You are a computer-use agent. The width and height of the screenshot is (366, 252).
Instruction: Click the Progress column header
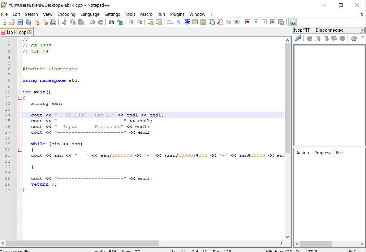(x=322, y=153)
